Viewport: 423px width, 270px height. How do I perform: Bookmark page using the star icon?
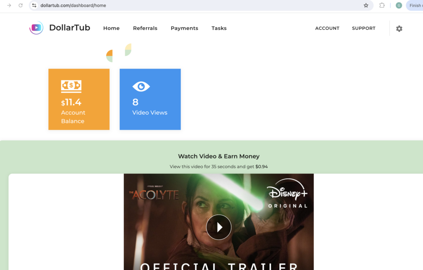(366, 5)
